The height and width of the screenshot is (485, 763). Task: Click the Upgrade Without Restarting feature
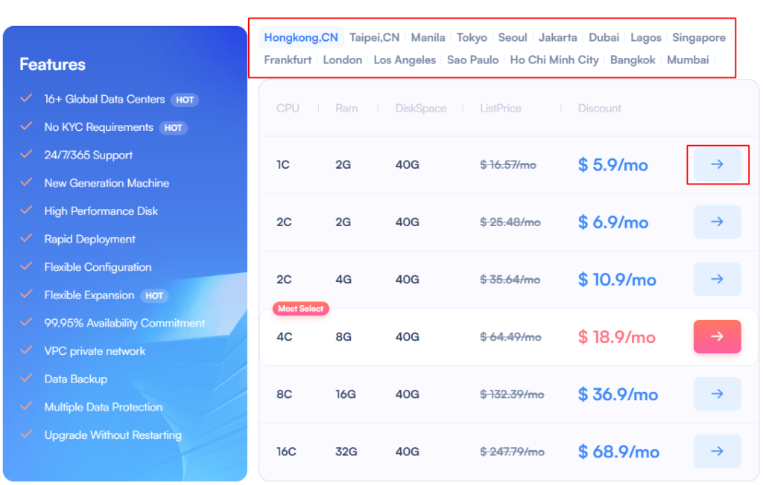[113, 435]
